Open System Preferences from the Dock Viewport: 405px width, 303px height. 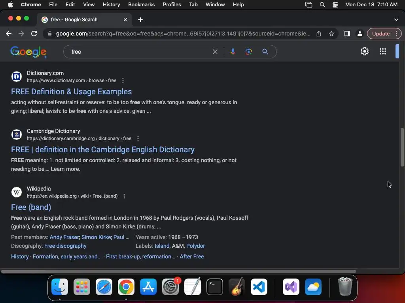[170, 287]
